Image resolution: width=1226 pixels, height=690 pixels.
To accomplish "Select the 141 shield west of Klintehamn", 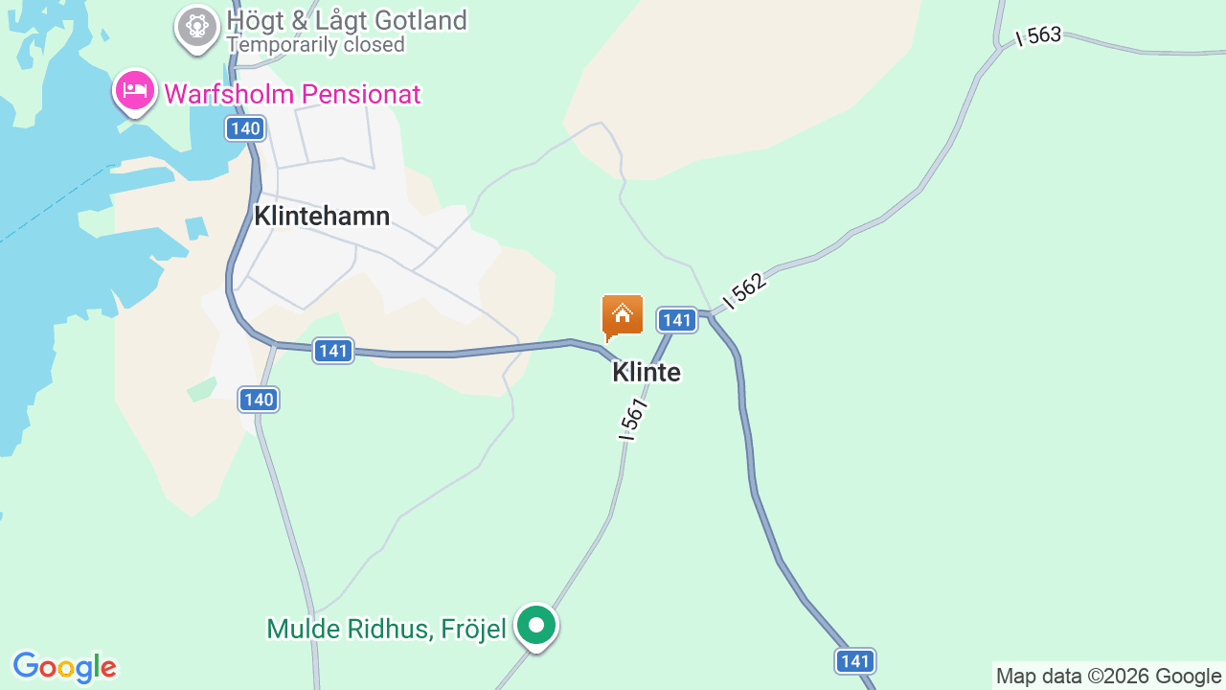I will pyautogui.click(x=333, y=351).
